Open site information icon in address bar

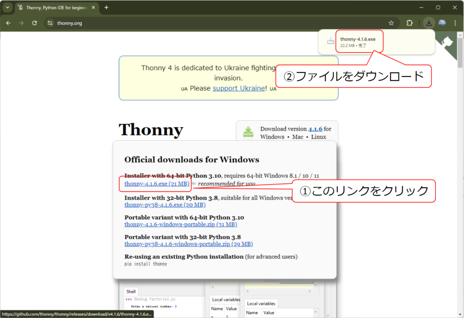tap(50, 23)
